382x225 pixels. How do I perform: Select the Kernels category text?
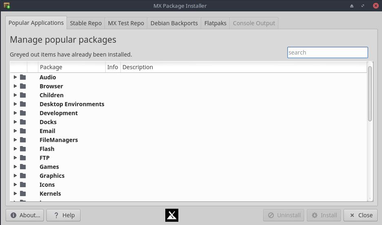[50, 194]
